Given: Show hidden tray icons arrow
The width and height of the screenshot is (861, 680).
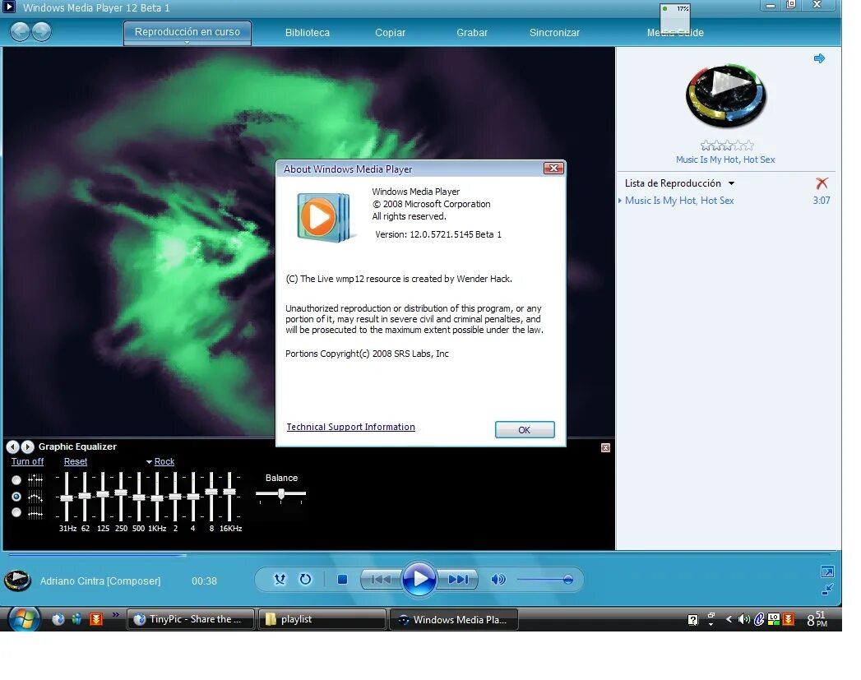Looking at the screenshot, I should coord(729,620).
